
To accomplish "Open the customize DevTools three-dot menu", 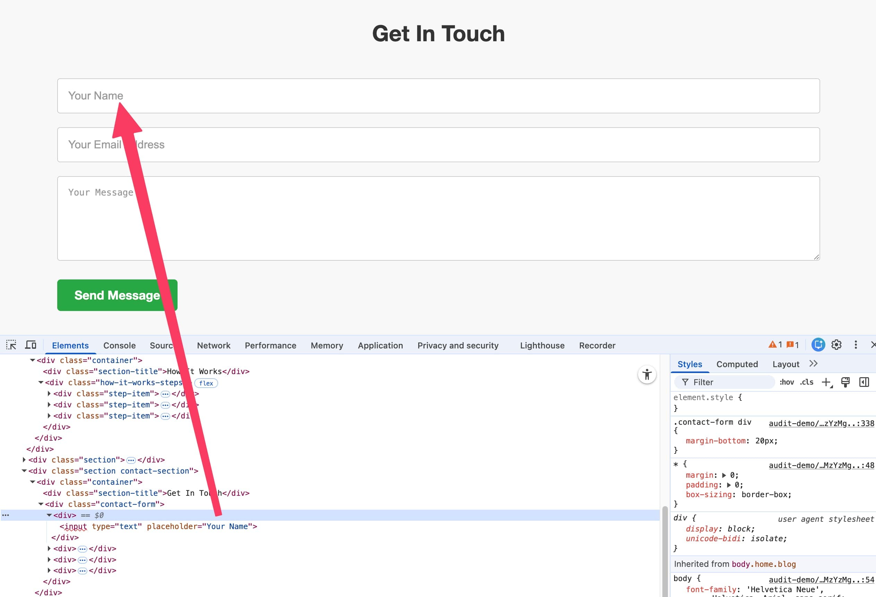I will pos(856,345).
